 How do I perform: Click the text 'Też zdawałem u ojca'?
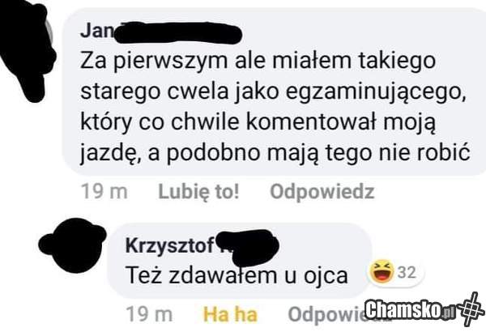[x=237, y=276]
